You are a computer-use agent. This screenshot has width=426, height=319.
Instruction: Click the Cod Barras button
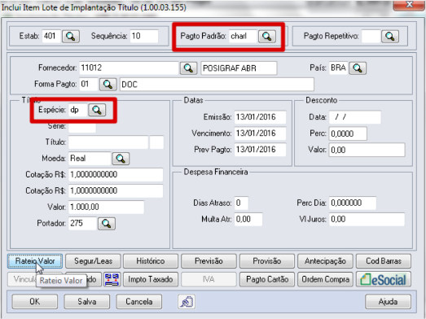[x=384, y=261]
